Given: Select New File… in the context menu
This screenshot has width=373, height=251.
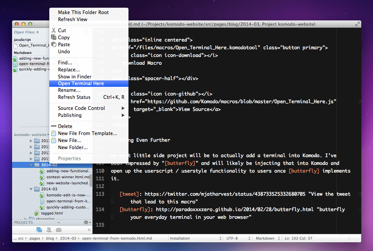Looking at the screenshot, I should click(89, 140).
